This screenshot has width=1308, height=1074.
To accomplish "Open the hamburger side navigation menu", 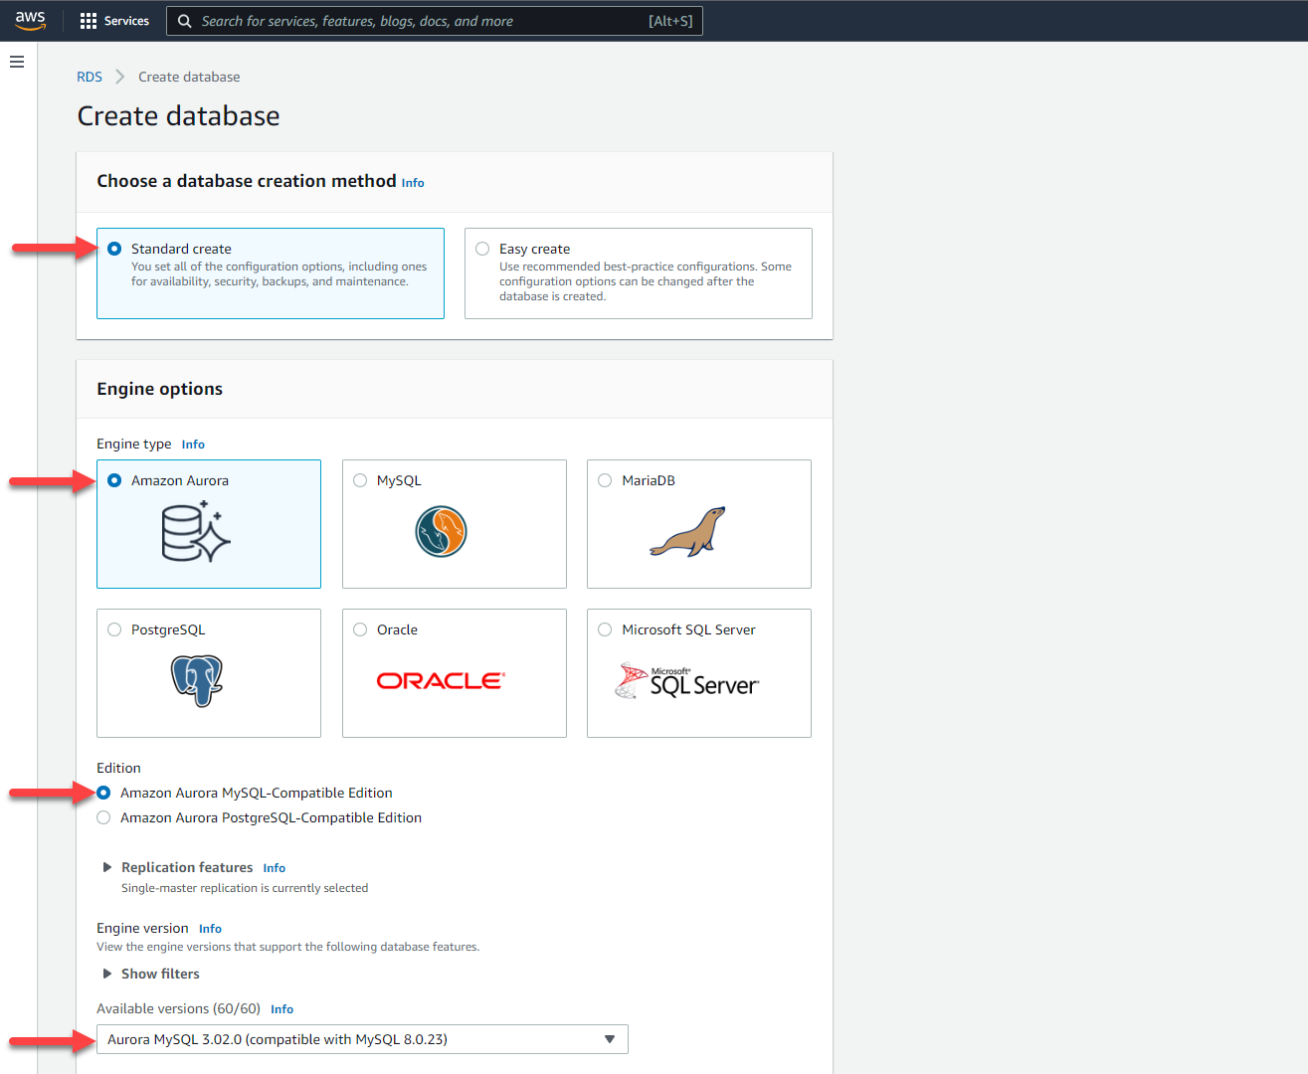I will coord(16,62).
